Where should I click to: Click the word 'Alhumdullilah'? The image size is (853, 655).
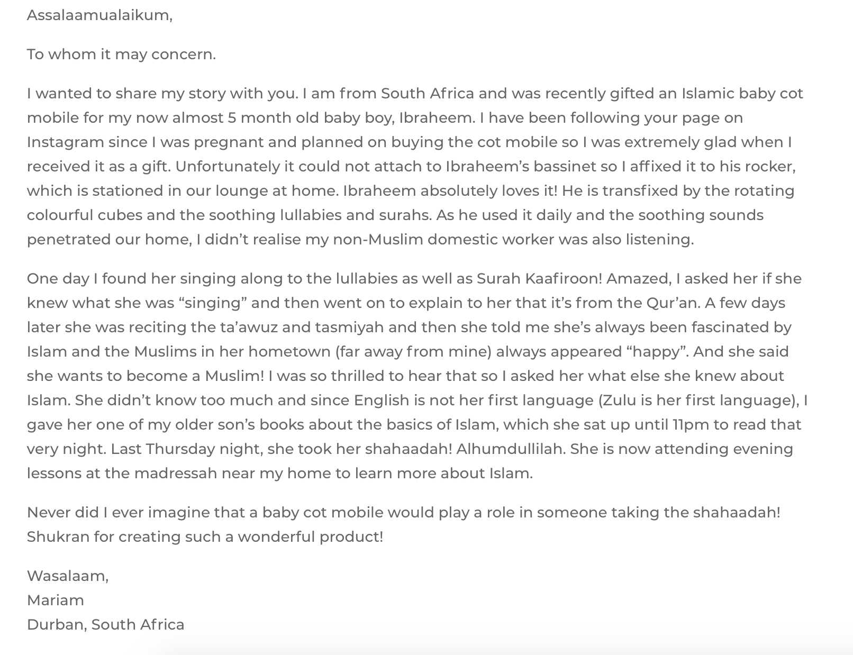(x=511, y=449)
